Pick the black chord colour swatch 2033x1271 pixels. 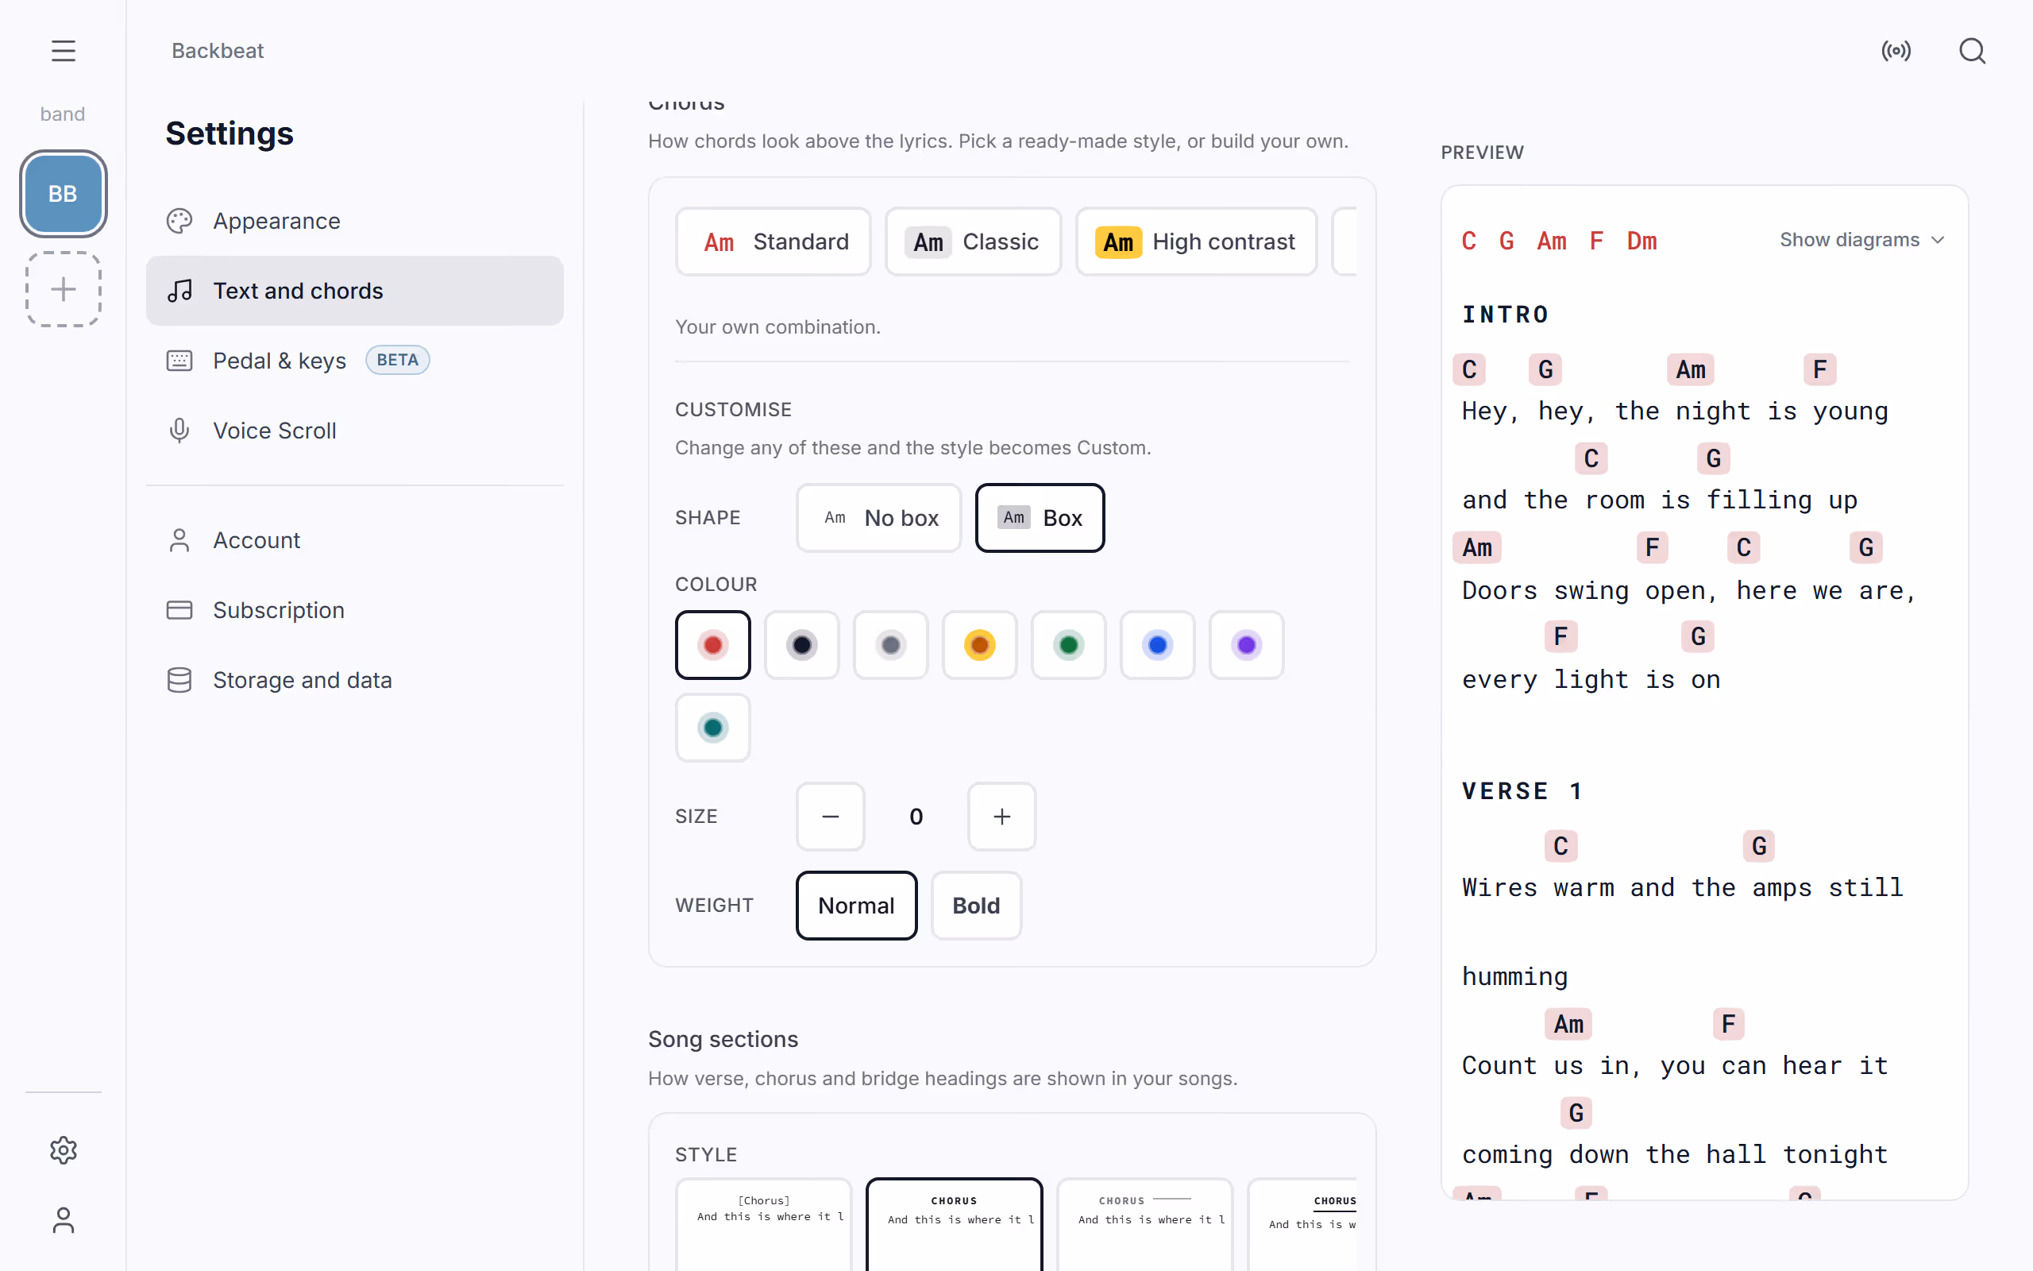click(x=801, y=645)
